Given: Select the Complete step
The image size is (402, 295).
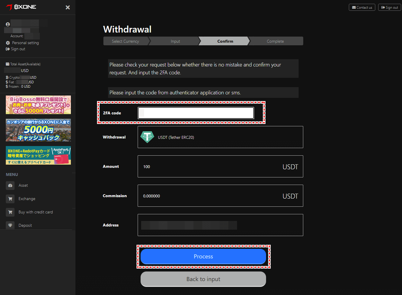Looking at the screenshot, I should point(275,41).
